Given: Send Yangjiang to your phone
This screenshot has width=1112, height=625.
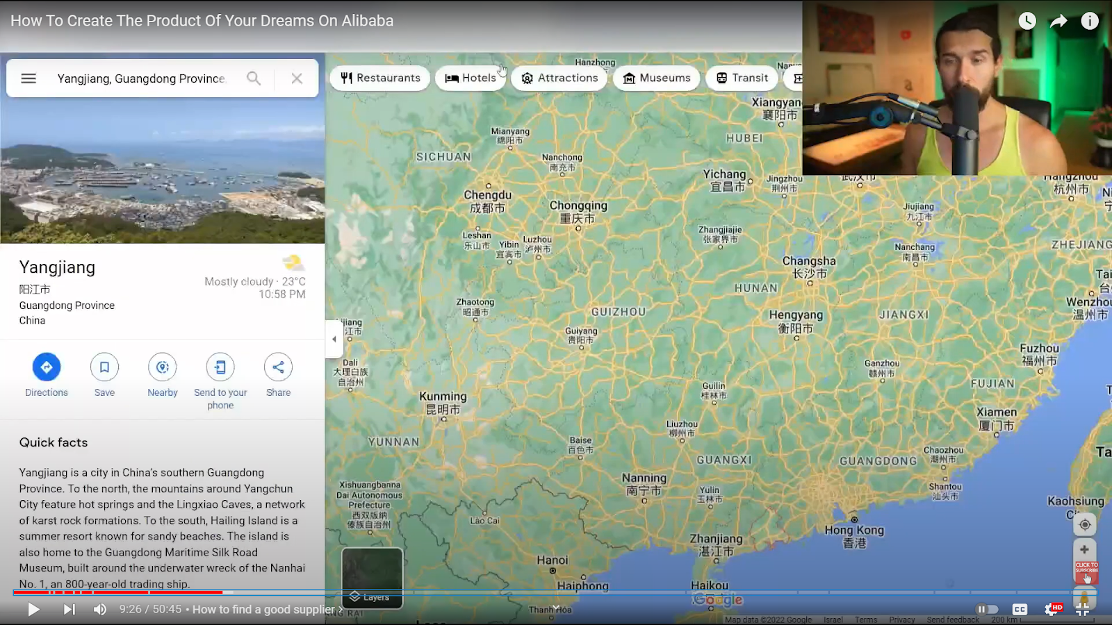Looking at the screenshot, I should click(x=220, y=381).
